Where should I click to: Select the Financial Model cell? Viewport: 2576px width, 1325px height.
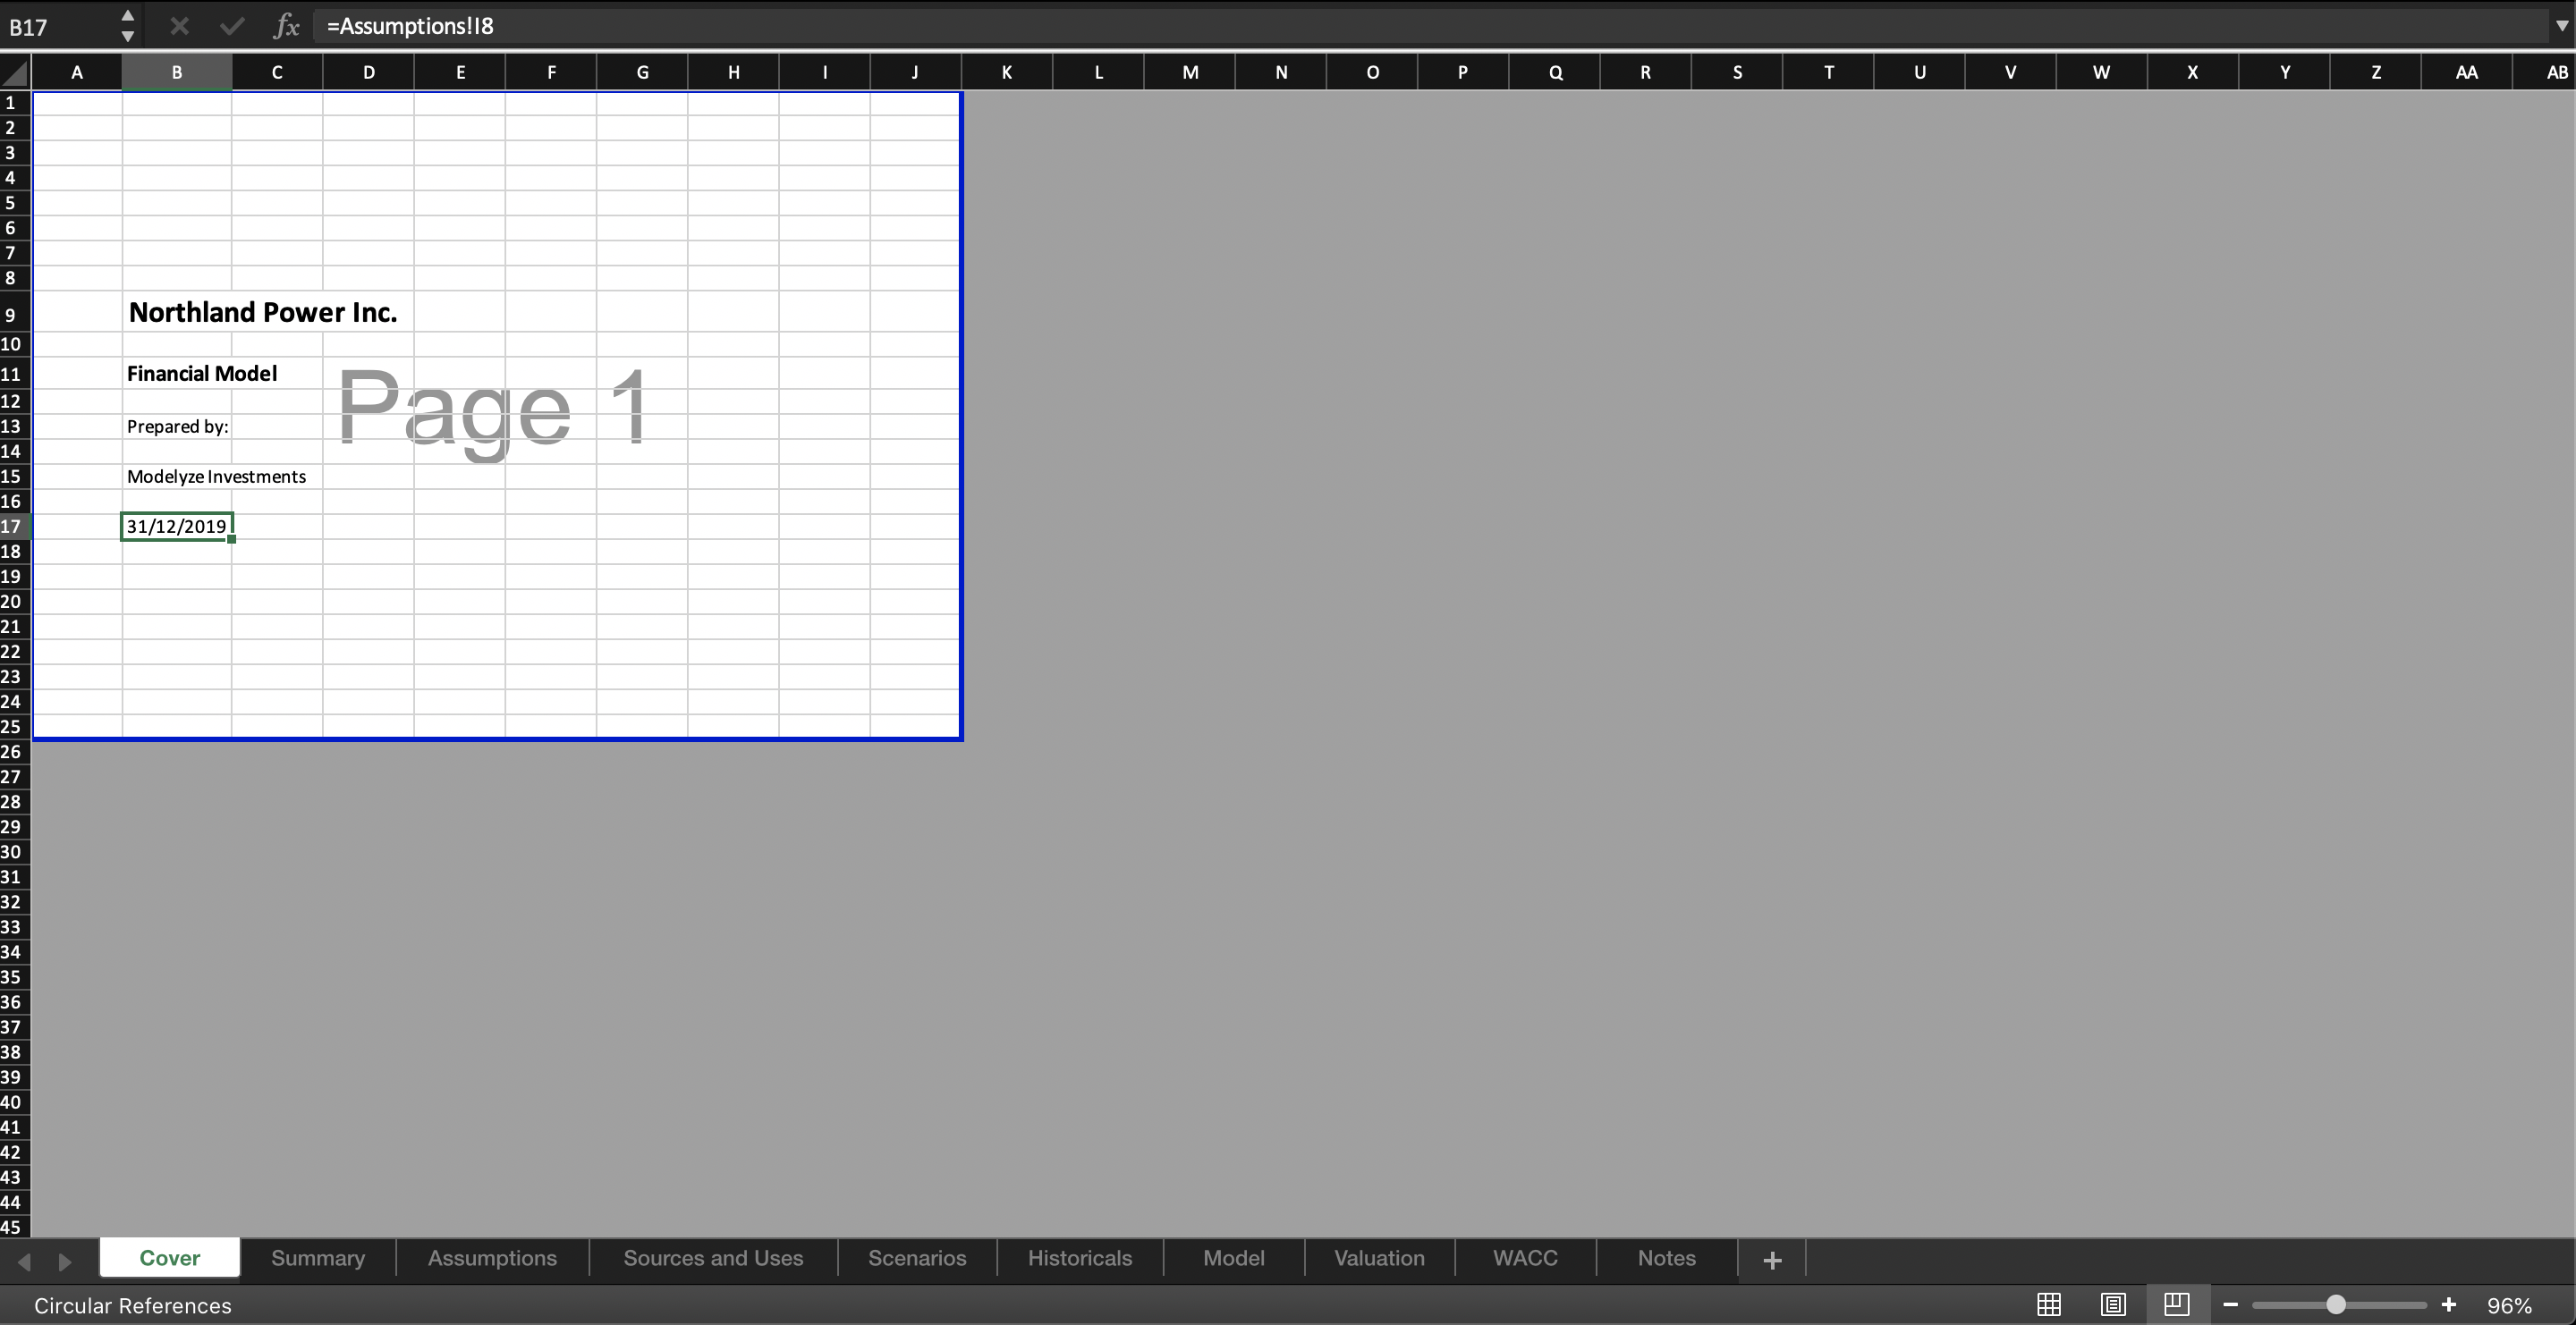click(177, 374)
